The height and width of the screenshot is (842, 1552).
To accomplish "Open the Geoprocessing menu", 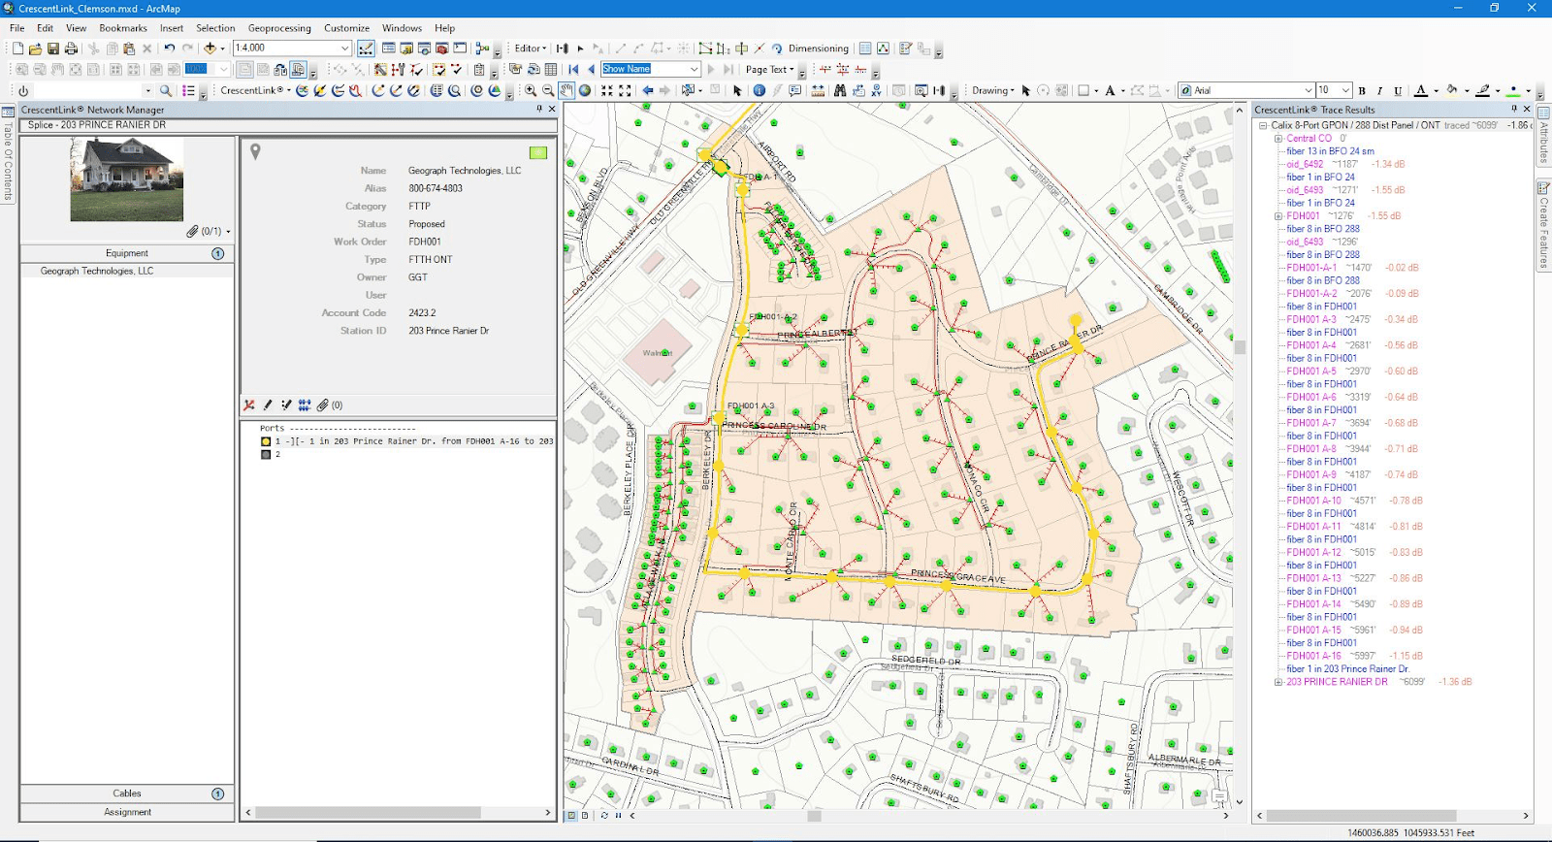I will tap(279, 28).
